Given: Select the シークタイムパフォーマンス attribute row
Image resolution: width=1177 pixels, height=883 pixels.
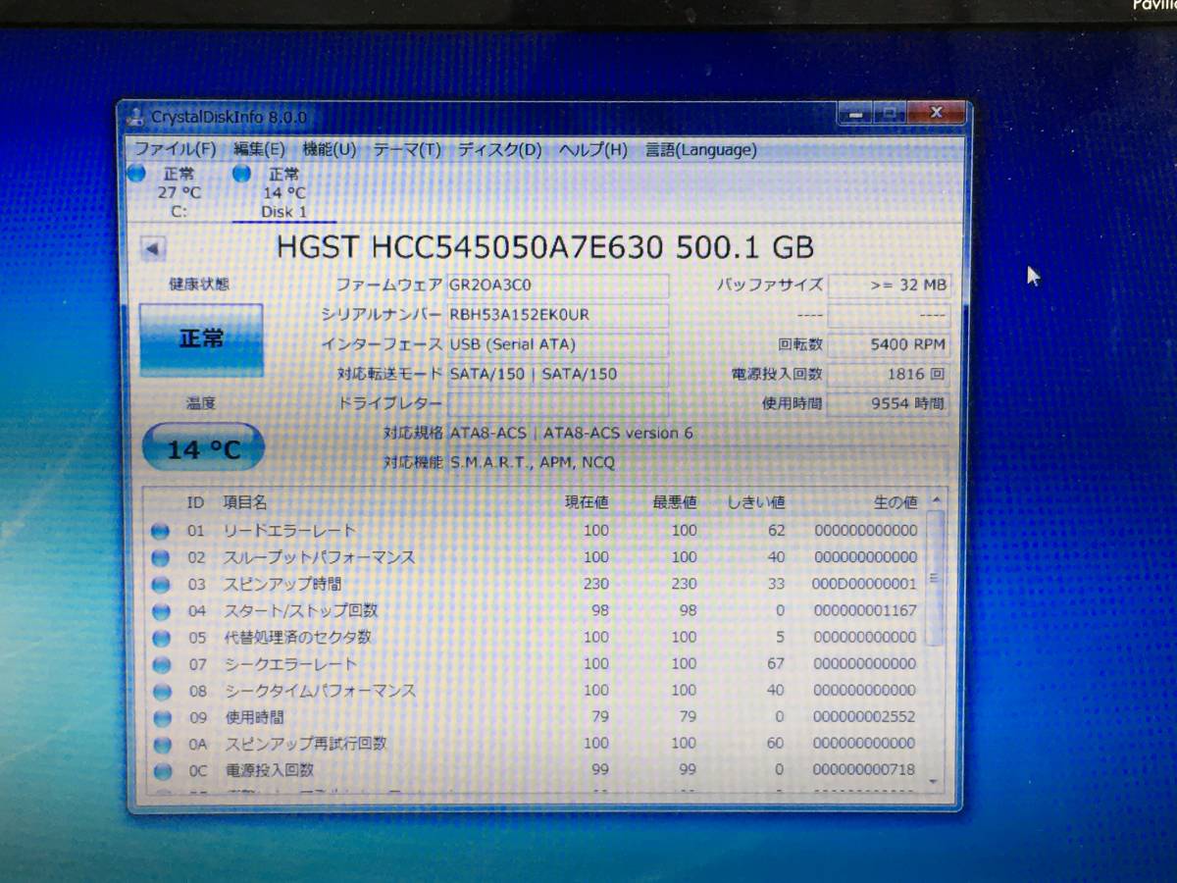Looking at the screenshot, I should pos(535,691).
